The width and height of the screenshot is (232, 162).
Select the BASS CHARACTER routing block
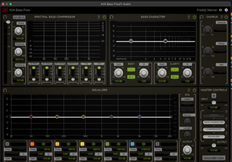(214, 122)
